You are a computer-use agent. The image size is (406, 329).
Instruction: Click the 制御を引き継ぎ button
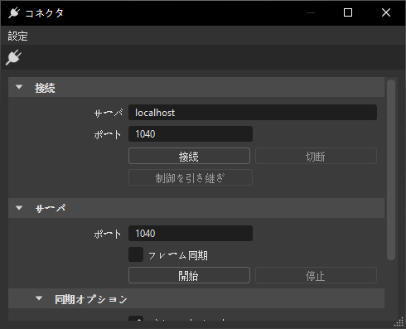pos(191,177)
